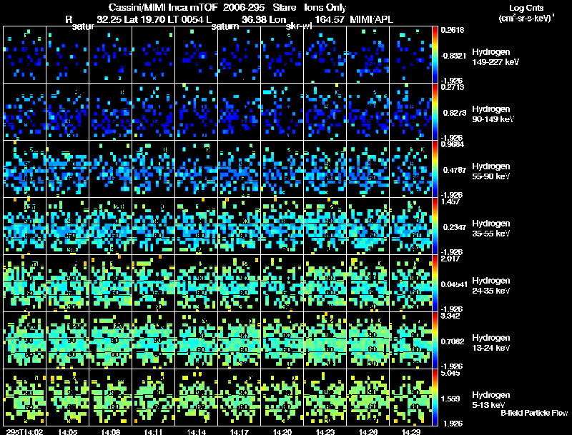This screenshot has height=435, width=572.
Task: Click the scale value '2.017'
Action: 450,259
